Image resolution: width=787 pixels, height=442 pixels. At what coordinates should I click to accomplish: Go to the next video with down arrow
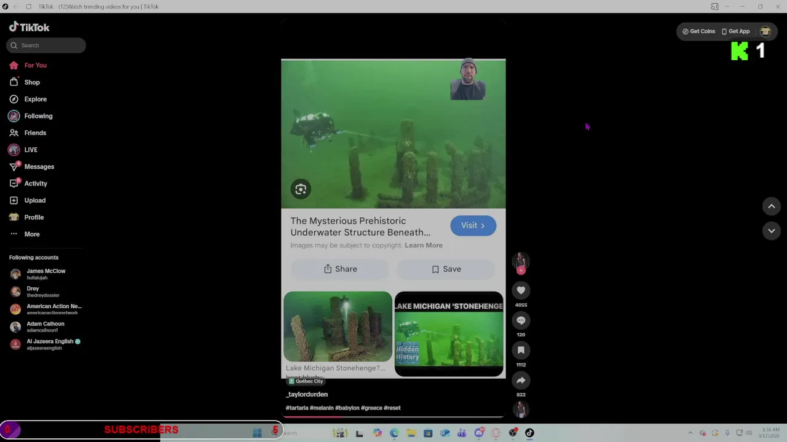[772, 231]
